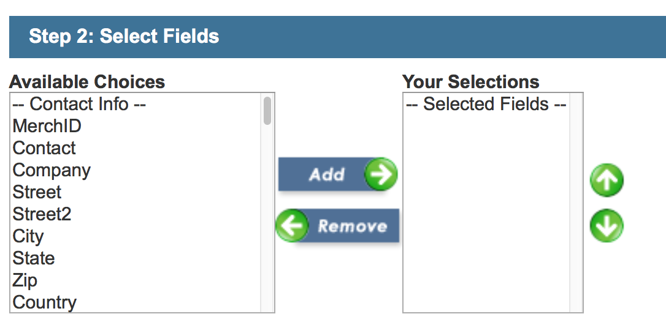Move selected field down with green arrow
The height and width of the screenshot is (333, 666).
(607, 226)
